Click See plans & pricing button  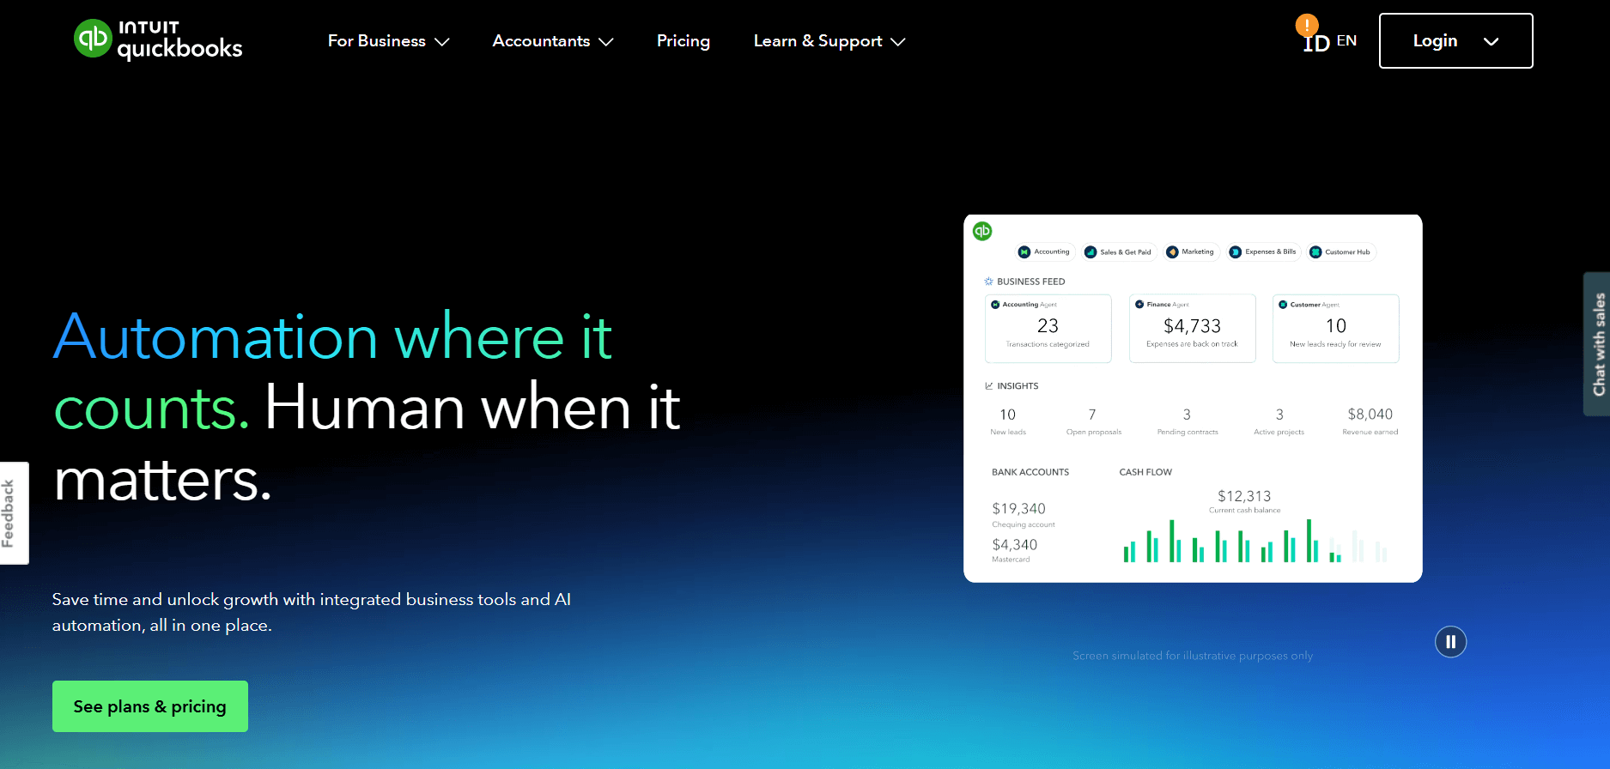click(150, 706)
